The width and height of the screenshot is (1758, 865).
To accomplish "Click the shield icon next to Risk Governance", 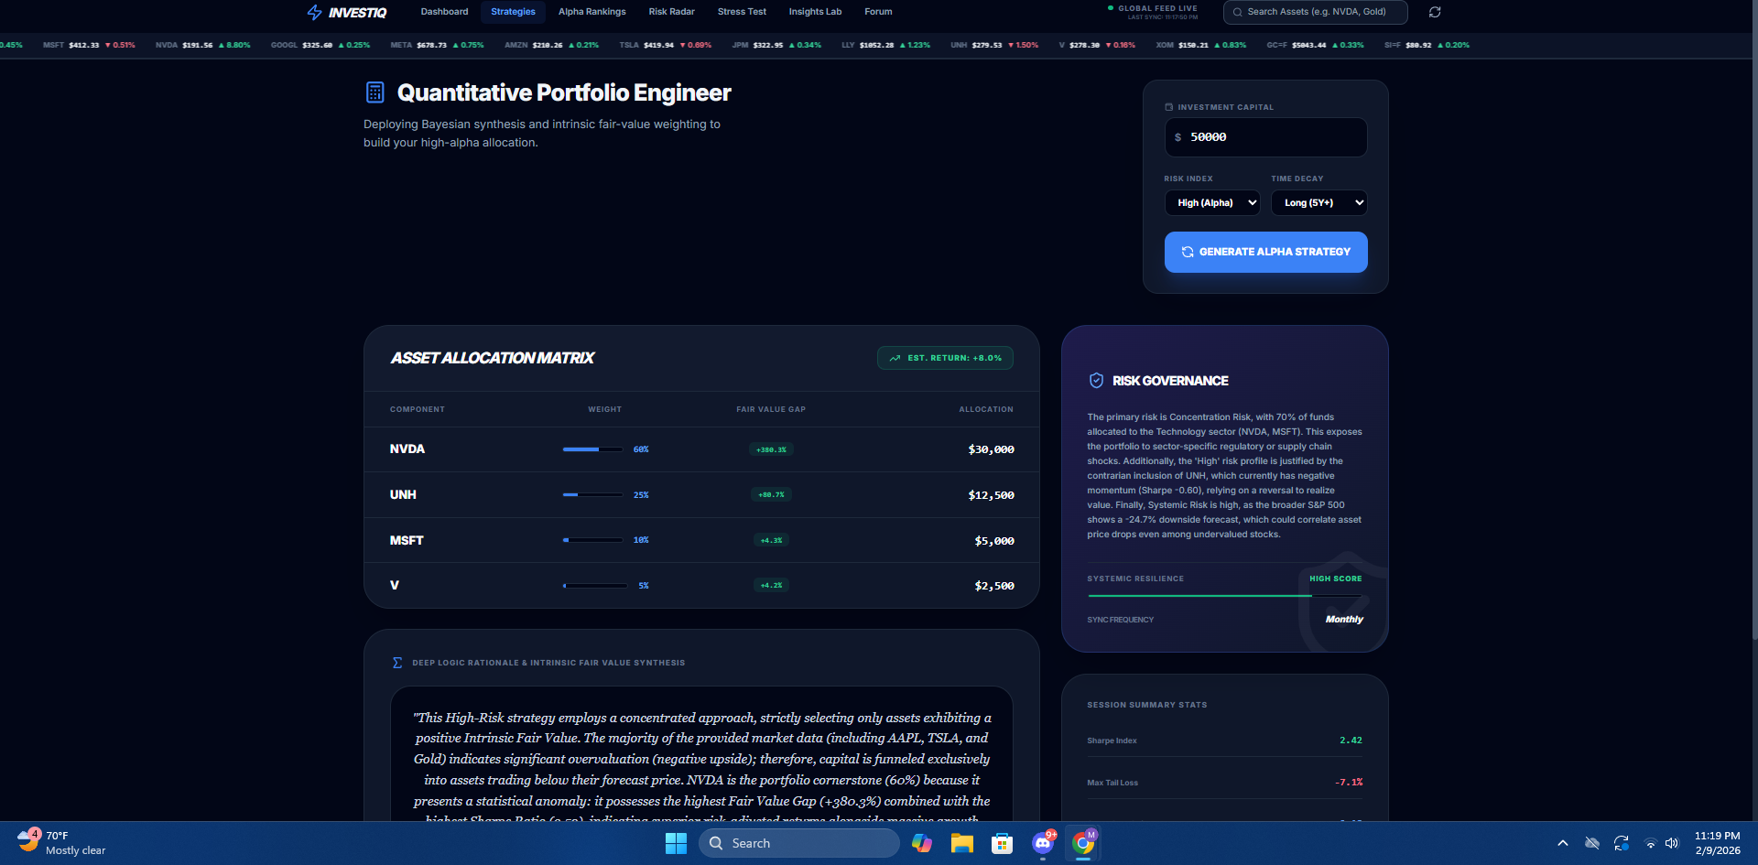I will pyautogui.click(x=1096, y=381).
